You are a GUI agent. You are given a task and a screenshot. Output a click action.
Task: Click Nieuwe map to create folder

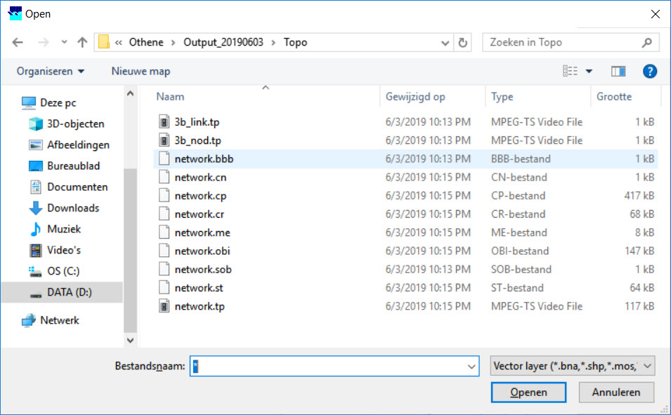(141, 71)
